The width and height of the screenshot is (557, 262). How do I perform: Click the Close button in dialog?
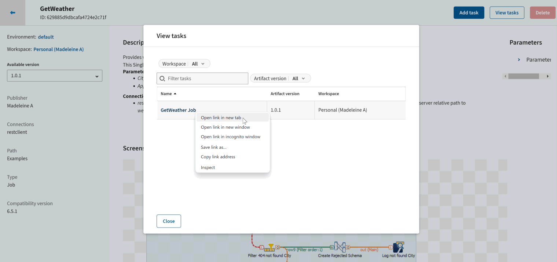(169, 221)
